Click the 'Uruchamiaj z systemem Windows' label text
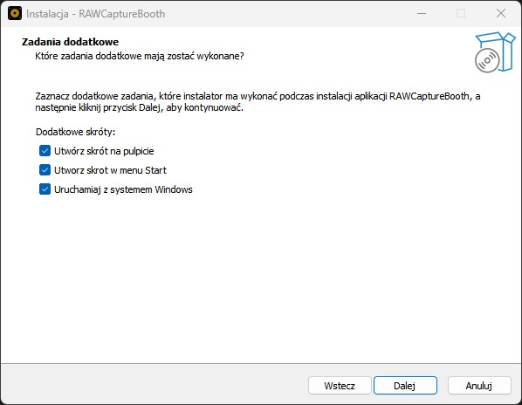 pyautogui.click(x=123, y=189)
